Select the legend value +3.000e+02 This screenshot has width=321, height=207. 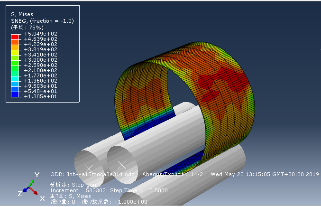tap(40, 60)
